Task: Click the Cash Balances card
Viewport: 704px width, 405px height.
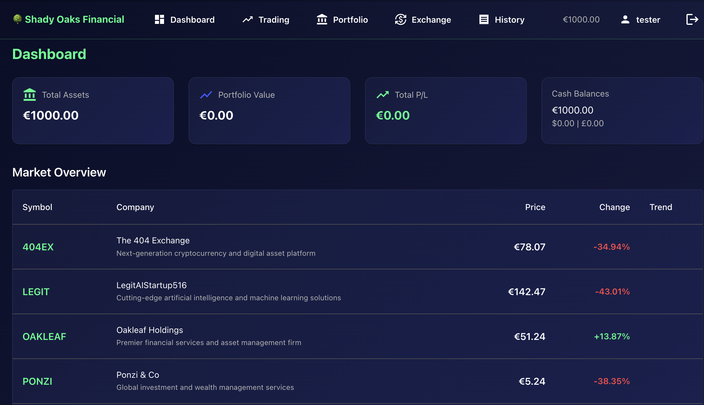Action: [622, 111]
